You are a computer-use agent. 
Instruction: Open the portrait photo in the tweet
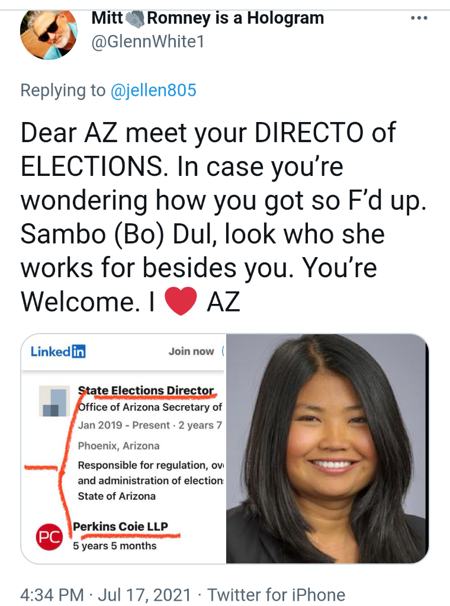327,448
